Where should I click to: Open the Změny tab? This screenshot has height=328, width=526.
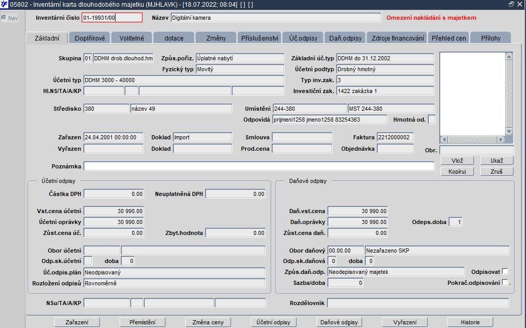[x=216, y=38]
